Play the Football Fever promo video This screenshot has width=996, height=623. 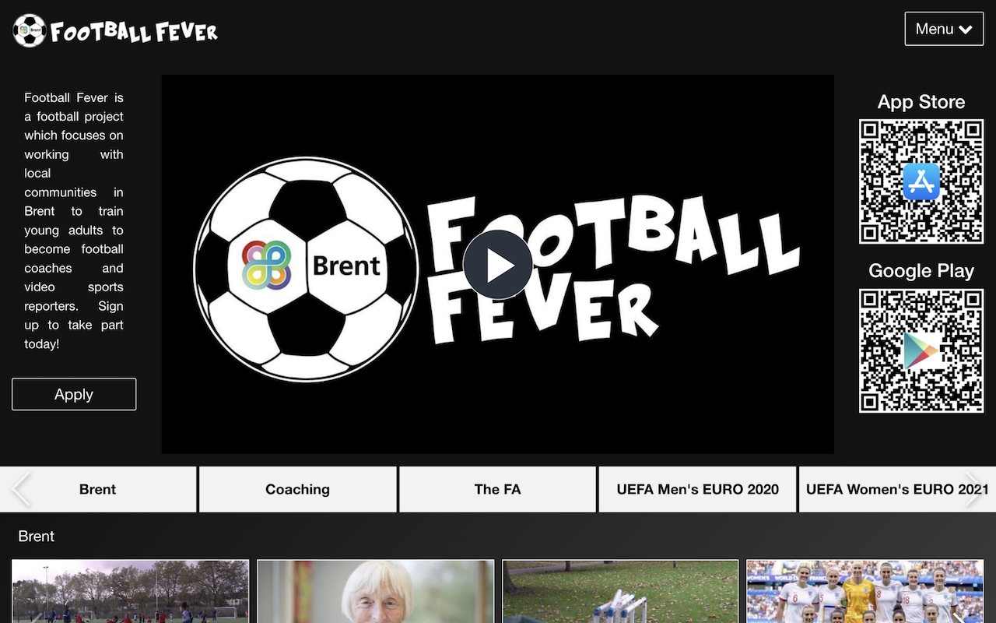(x=498, y=265)
